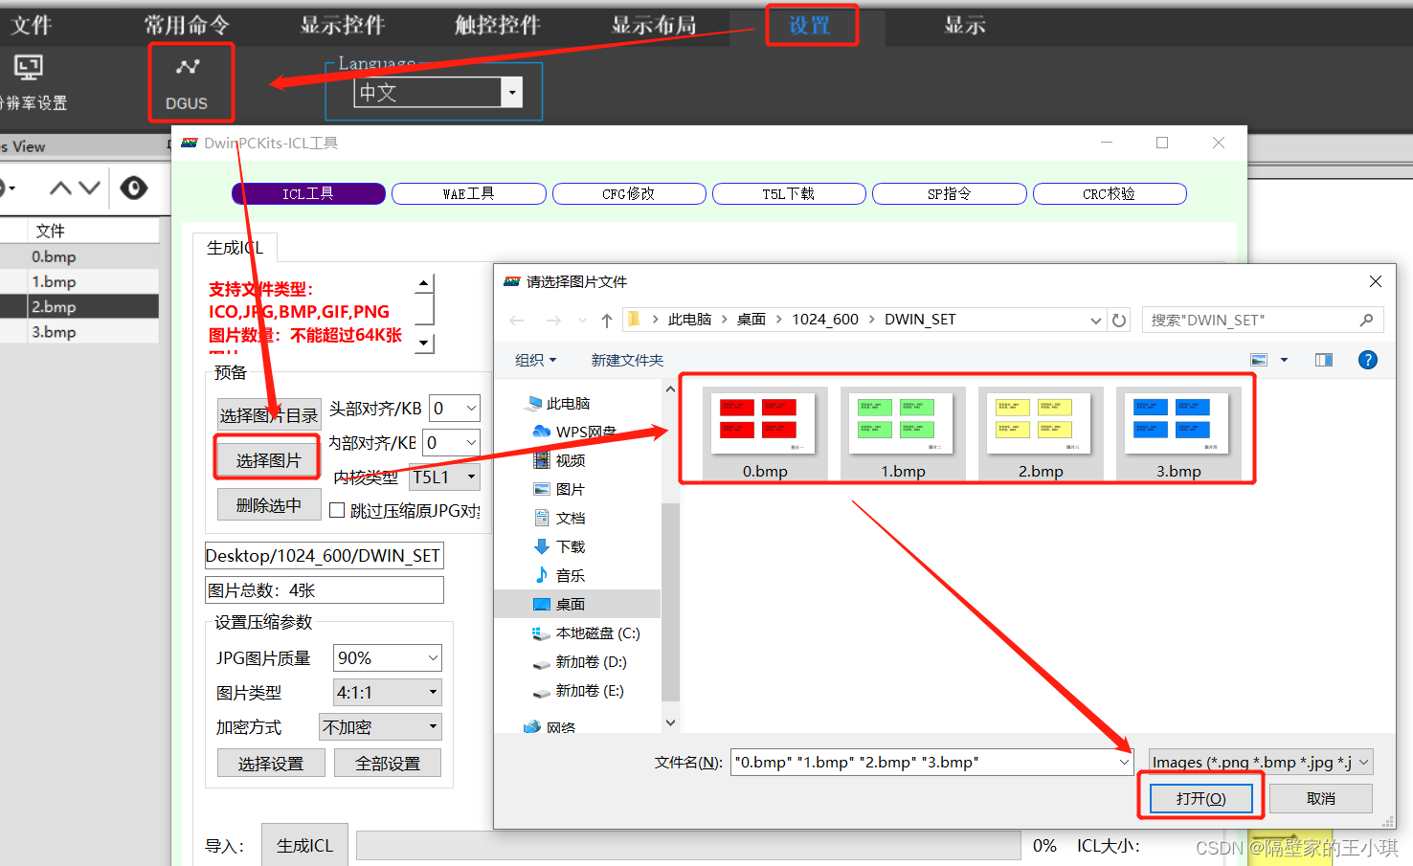Click the back navigation arrow in the file dialog

click(x=517, y=320)
